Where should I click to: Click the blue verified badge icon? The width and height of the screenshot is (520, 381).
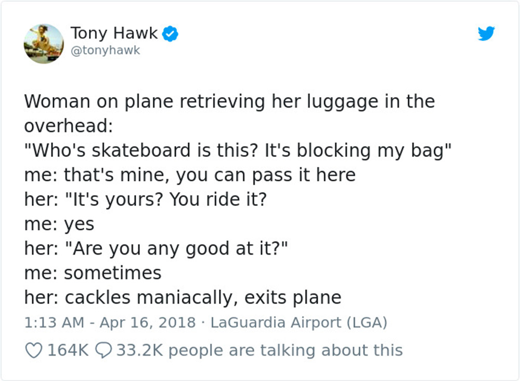(170, 33)
